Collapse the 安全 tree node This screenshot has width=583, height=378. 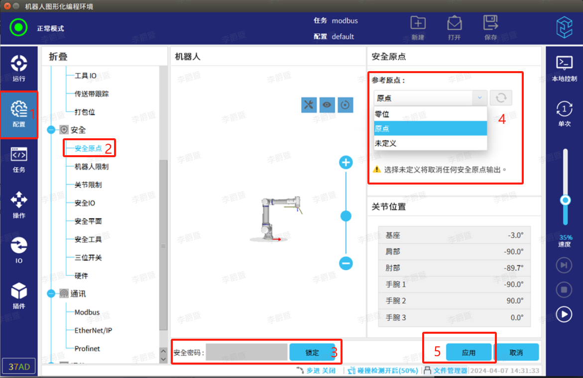(51, 130)
